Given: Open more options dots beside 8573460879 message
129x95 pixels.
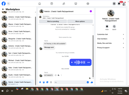Looking at the screenshot, I should point(61,75).
